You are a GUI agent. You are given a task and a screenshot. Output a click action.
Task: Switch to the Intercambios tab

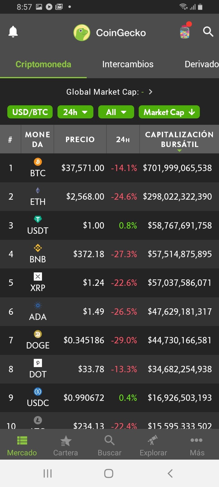pyautogui.click(x=128, y=64)
